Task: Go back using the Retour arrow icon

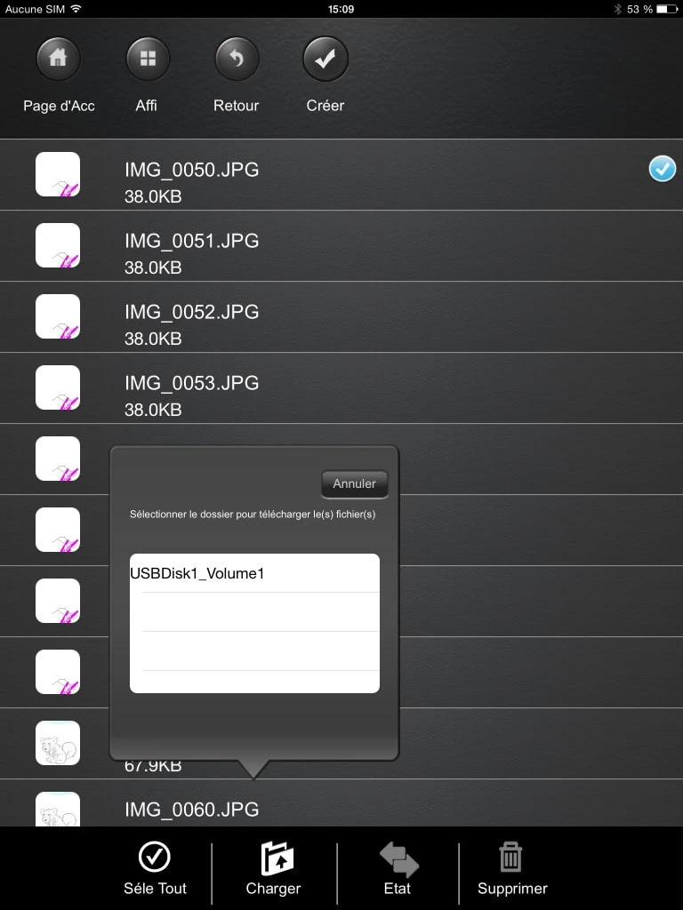Action: 237,60
